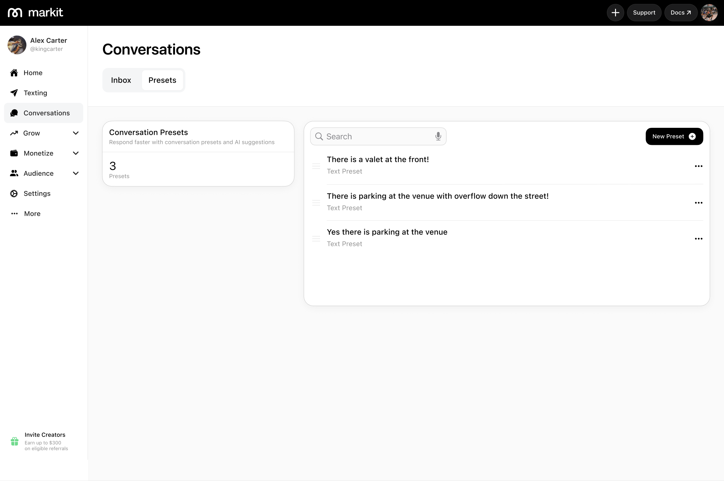
Task: Click the gift icon for Invite Creators
Action: (15, 441)
